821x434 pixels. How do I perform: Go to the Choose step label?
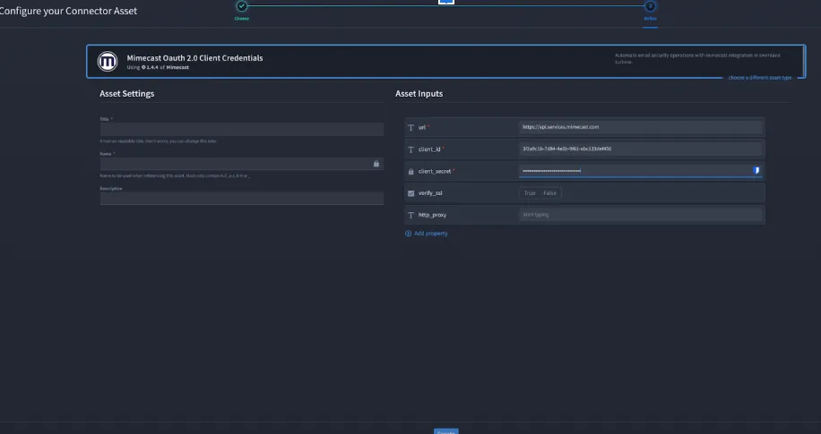[241, 18]
